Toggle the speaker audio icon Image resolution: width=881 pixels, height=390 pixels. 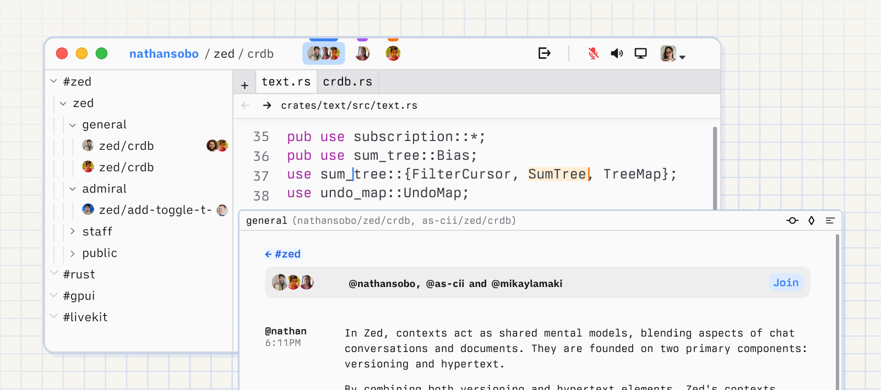click(617, 53)
